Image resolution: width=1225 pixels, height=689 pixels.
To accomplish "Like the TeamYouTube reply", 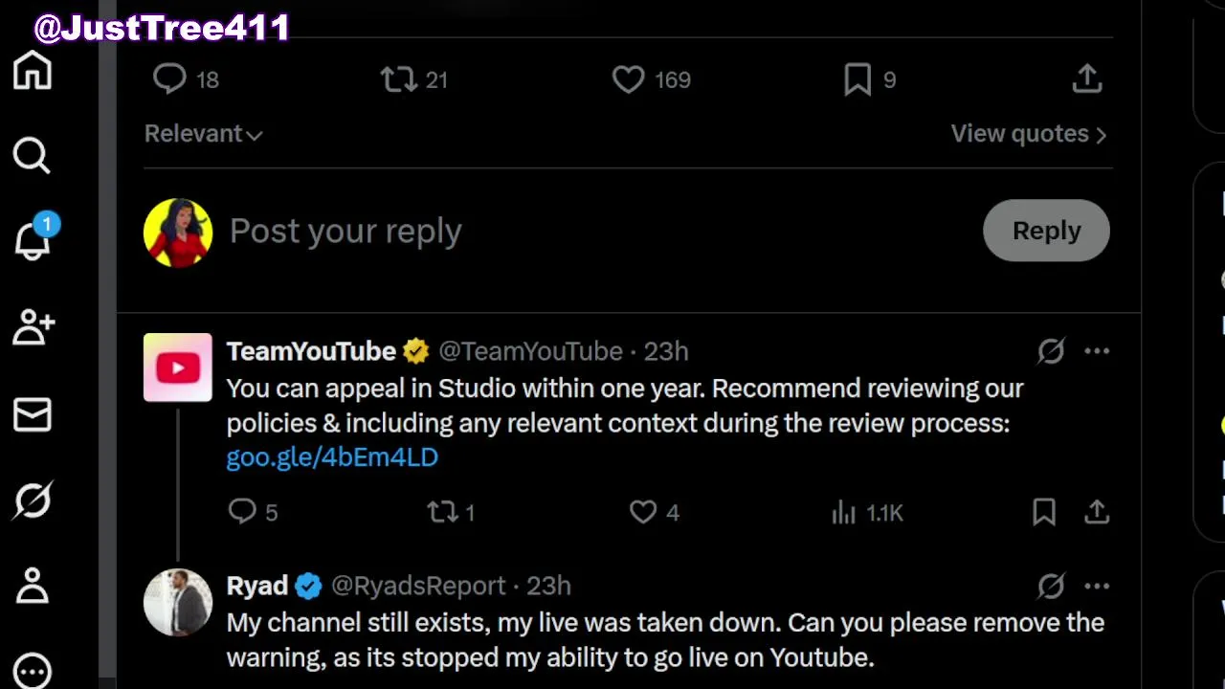I will pyautogui.click(x=643, y=512).
